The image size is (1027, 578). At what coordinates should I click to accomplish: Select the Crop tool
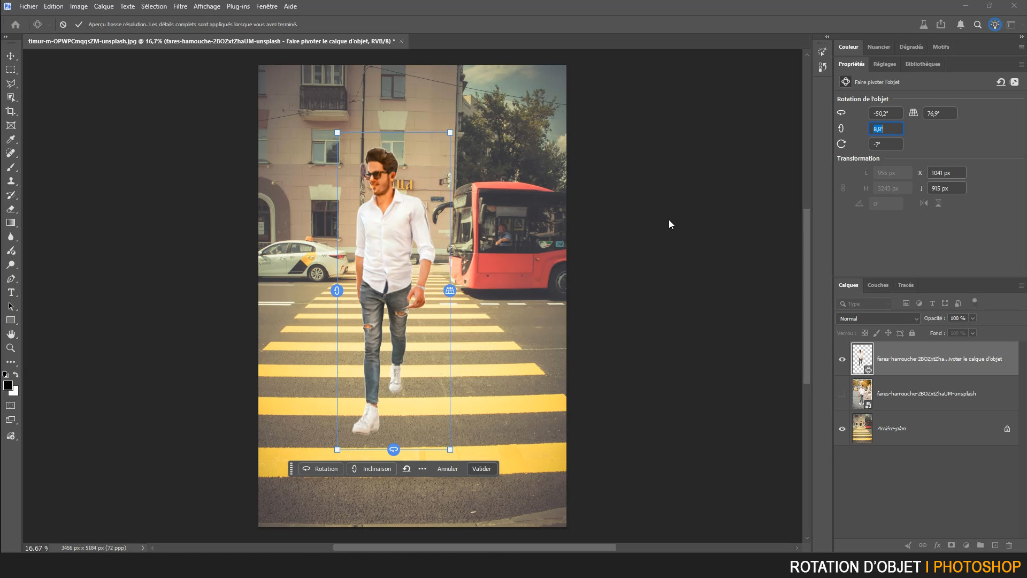pyautogui.click(x=11, y=111)
